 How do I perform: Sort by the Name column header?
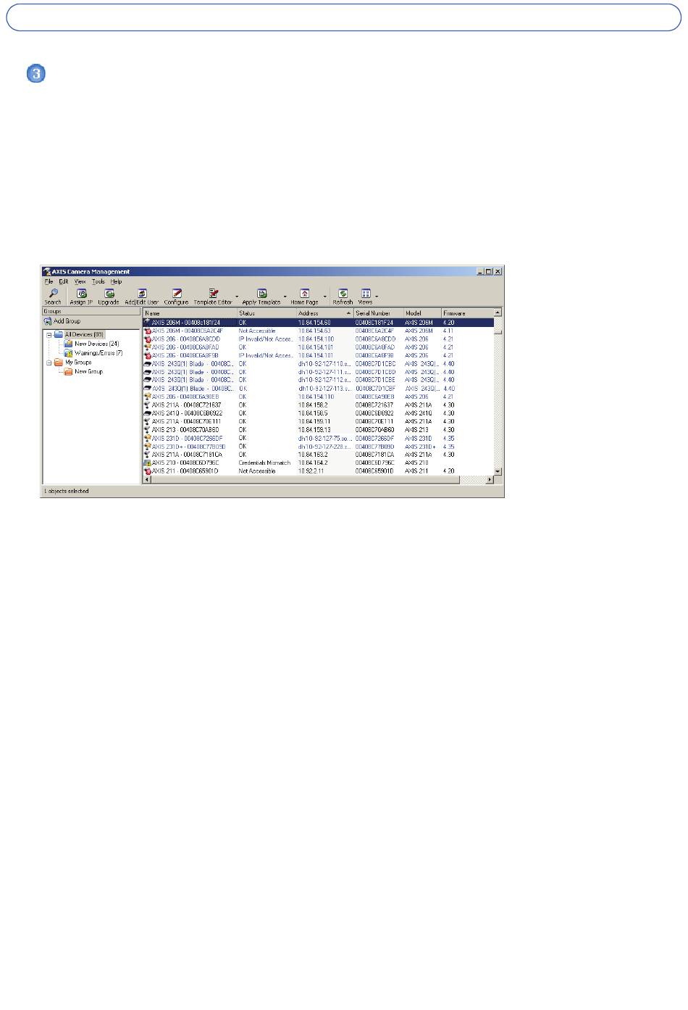pos(190,313)
